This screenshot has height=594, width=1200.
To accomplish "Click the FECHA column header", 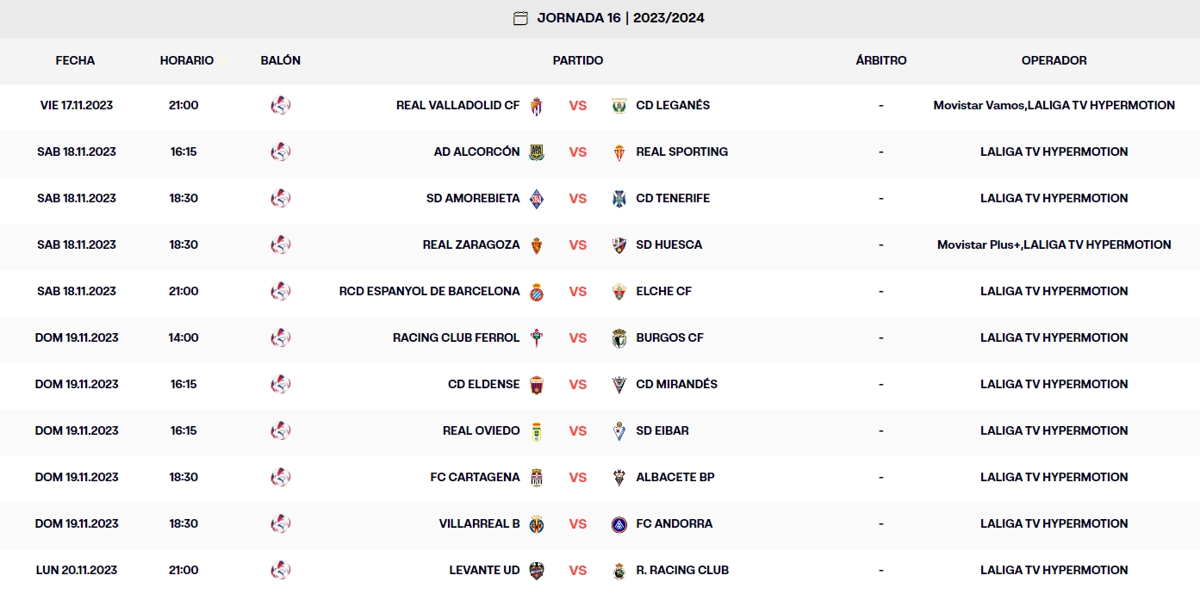I will [75, 60].
